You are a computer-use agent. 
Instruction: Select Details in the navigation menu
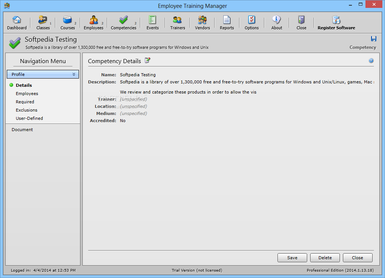coord(24,85)
